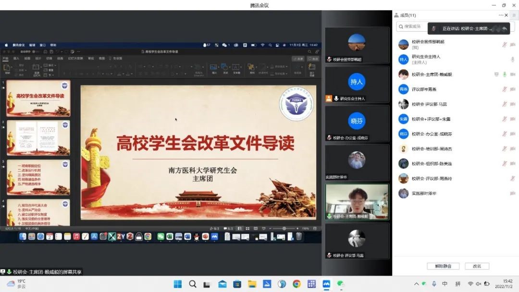The width and height of the screenshot is (519, 292).
Task: Toggle camera icon for 校研会宣传部 member row
Action: click(x=513, y=45)
